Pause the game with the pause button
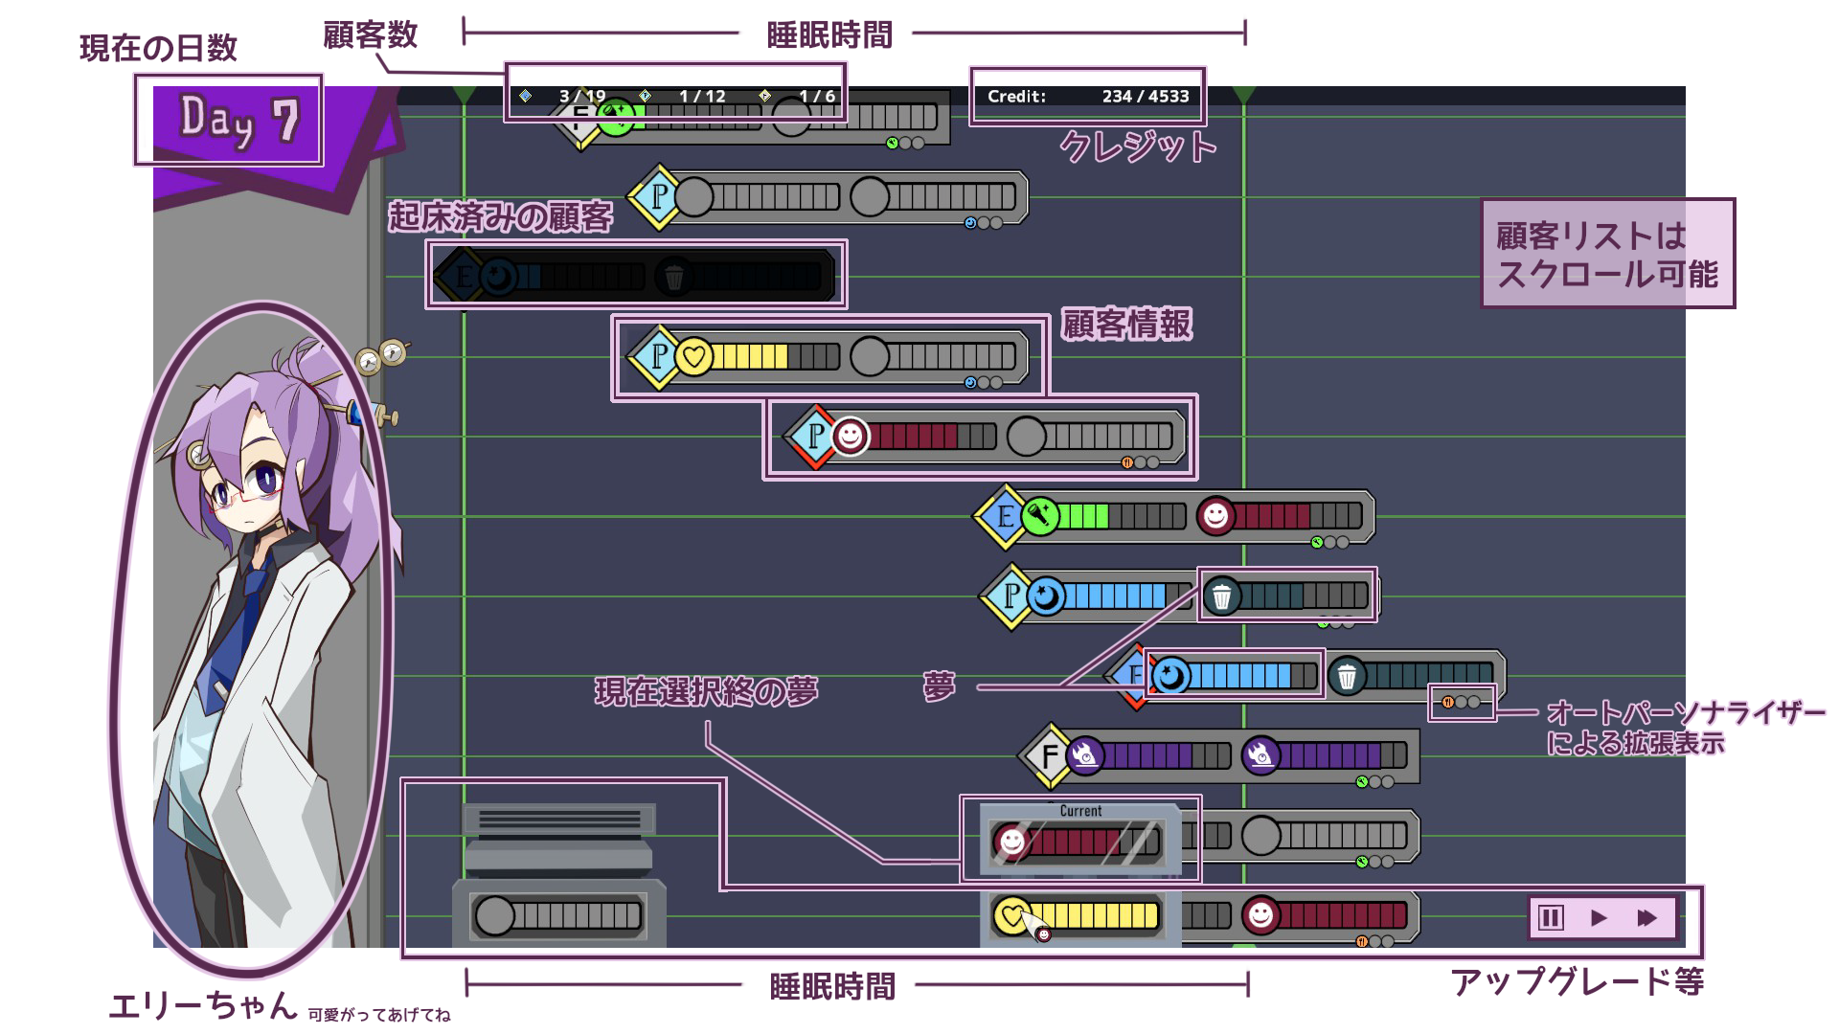The image size is (1839, 1034). (1551, 918)
